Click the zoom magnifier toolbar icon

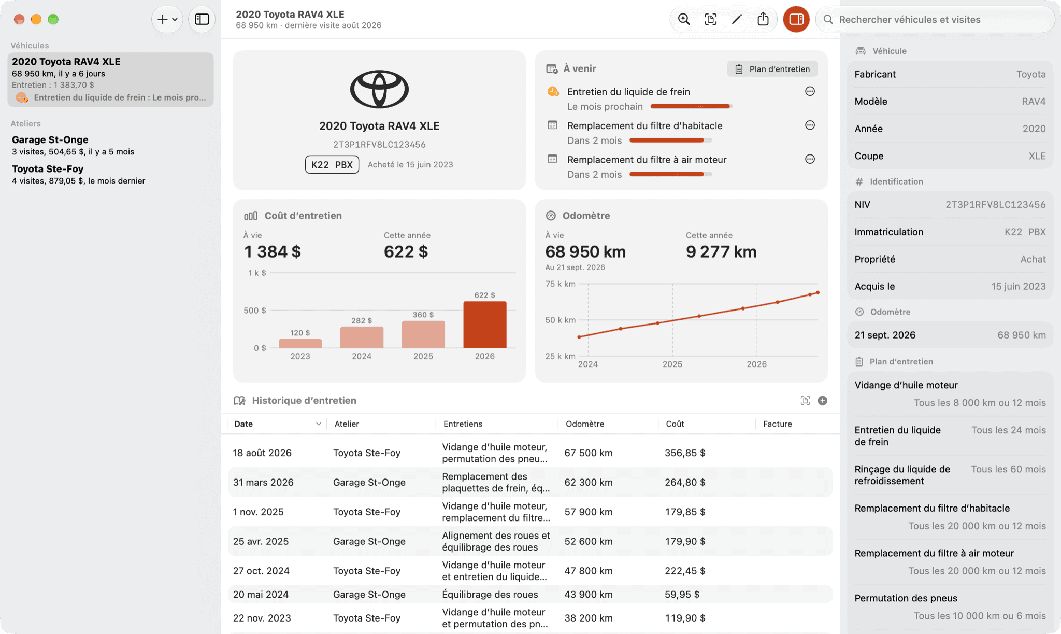click(x=684, y=20)
